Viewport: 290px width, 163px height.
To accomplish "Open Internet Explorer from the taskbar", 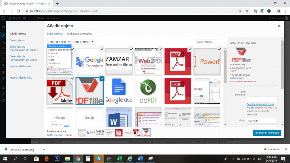I will pos(130,159).
